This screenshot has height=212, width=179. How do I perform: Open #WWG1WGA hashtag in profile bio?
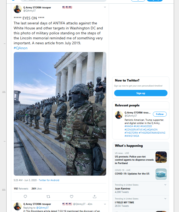(132, 136)
